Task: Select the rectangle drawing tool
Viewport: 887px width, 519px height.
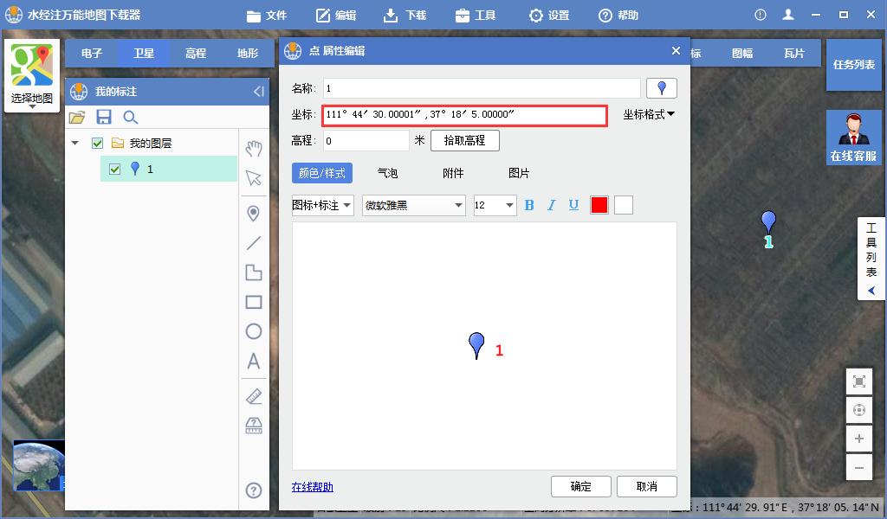Action: click(254, 300)
